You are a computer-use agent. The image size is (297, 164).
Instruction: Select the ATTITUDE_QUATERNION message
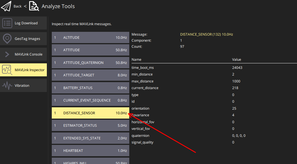90,63
